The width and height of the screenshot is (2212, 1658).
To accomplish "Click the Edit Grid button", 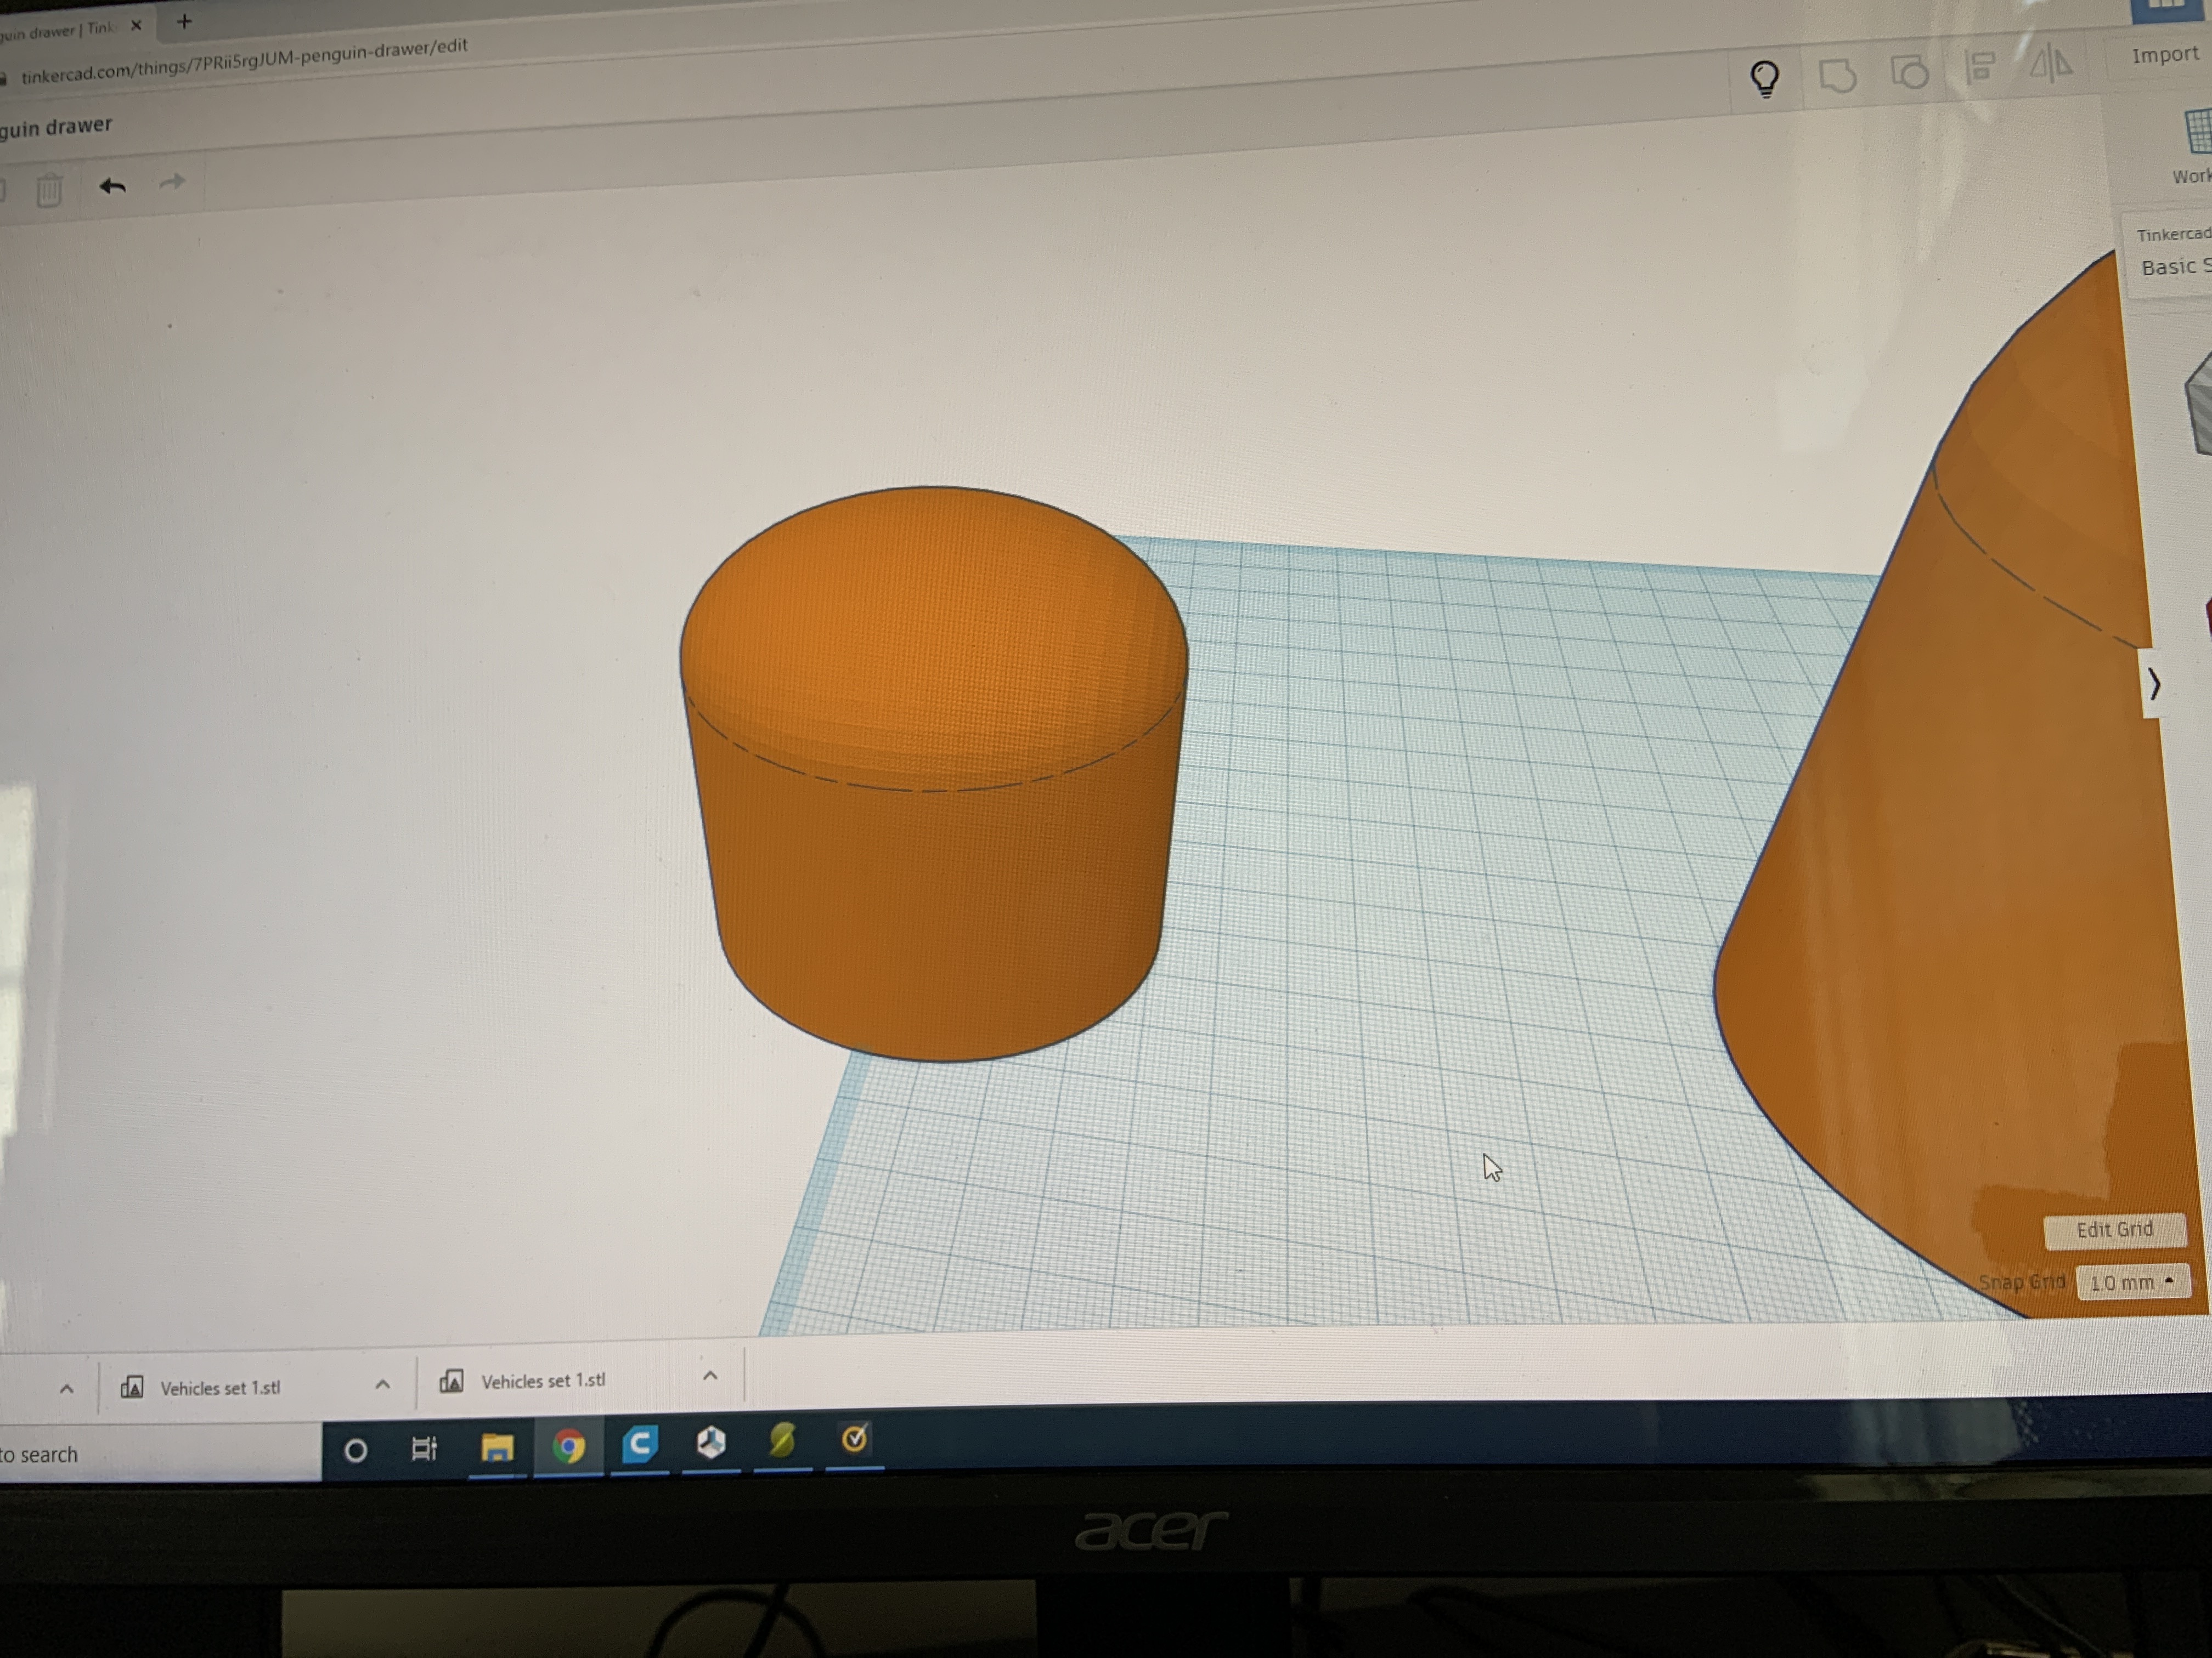I will pos(2114,1230).
